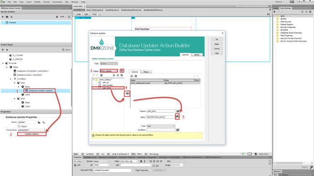Screen dimensions: 314x176
Task: Switch to the Filters tab
Action: pyautogui.click(x=146, y=72)
